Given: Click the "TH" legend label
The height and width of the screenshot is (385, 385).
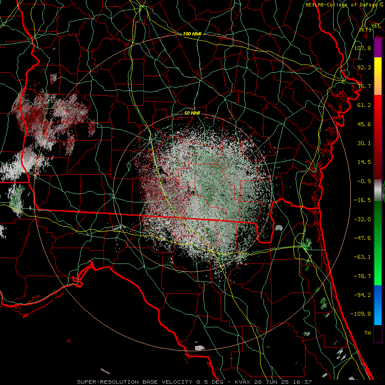Looking at the screenshot, I should pos(367,333).
